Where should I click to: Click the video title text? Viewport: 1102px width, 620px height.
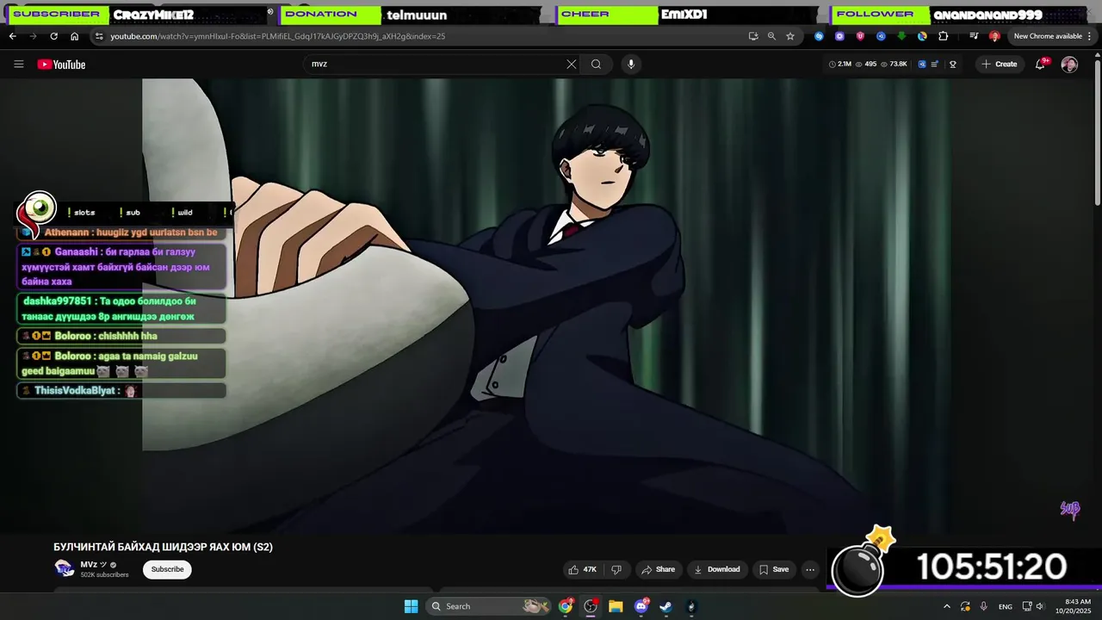163,547
